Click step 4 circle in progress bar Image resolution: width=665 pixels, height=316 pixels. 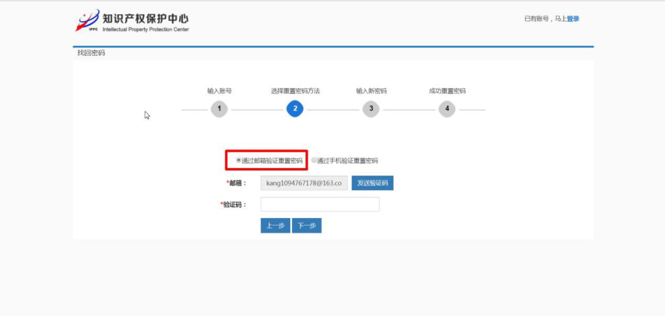pyautogui.click(x=447, y=110)
